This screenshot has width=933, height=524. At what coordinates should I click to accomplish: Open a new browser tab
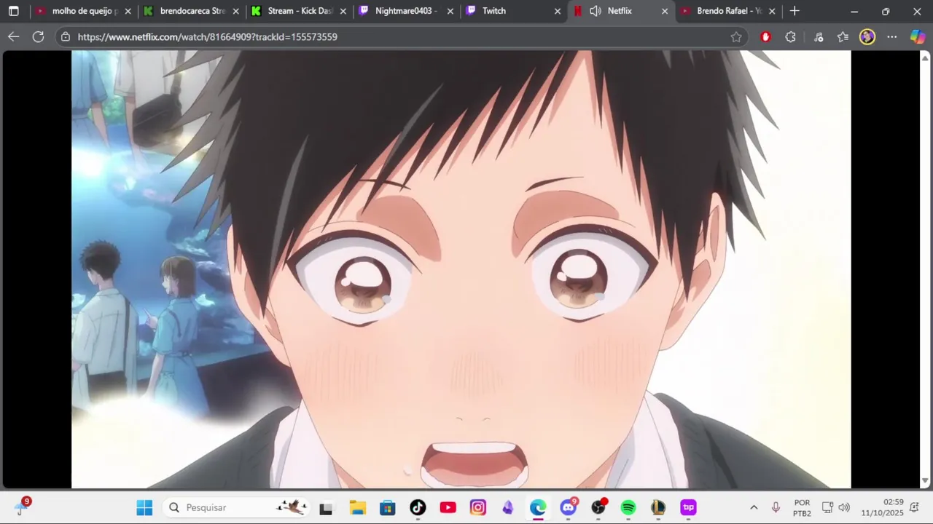[795, 11]
